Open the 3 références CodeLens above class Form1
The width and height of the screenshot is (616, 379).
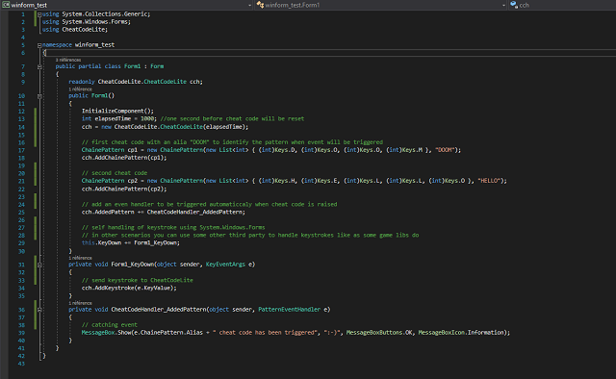(x=68, y=60)
